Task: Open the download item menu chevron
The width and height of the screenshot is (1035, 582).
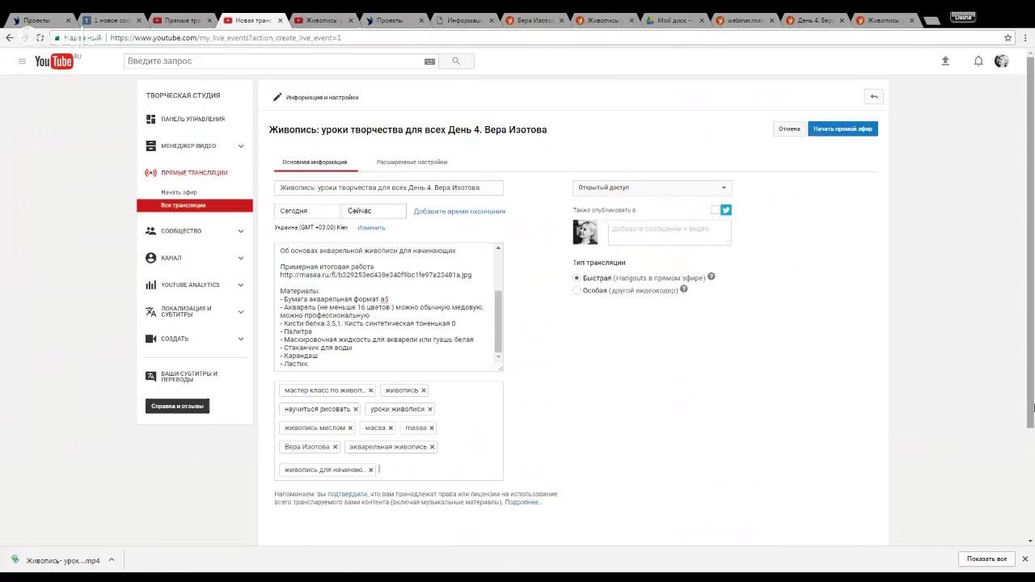Action: [x=112, y=559]
